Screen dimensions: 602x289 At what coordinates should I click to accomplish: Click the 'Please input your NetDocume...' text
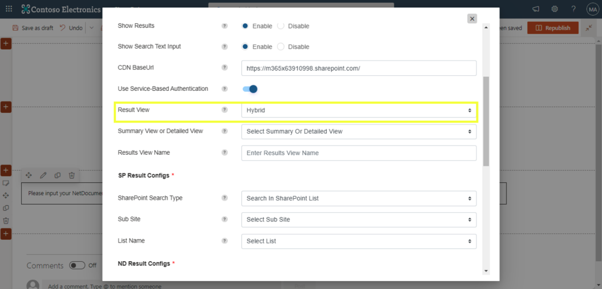point(65,193)
